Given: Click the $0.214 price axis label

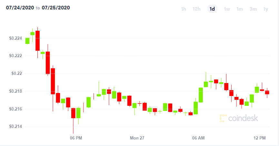Looking at the screenshot, I should click(x=16, y=126).
